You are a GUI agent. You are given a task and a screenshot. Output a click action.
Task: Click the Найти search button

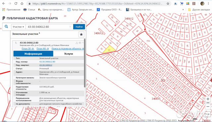point(79,27)
